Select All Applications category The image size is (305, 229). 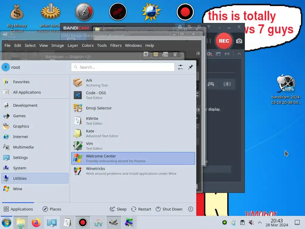(35, 92)
